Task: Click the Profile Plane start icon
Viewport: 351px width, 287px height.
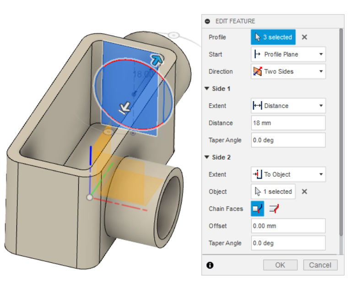Action: tap(258, 54)
